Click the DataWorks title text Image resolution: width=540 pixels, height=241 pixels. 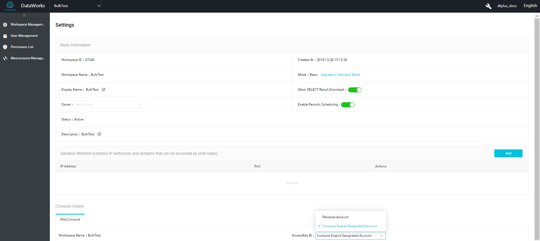pyautogui.click(x=33, y=6)
